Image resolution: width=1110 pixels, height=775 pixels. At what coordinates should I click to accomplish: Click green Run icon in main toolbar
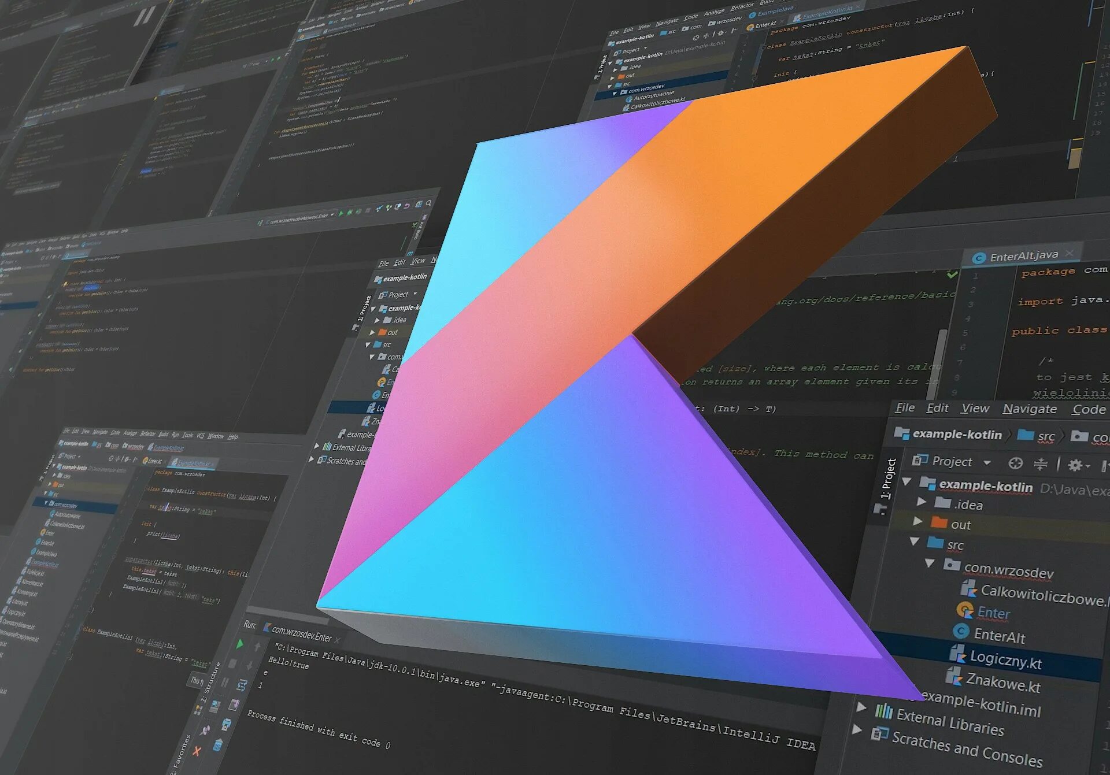click(341, 213)
